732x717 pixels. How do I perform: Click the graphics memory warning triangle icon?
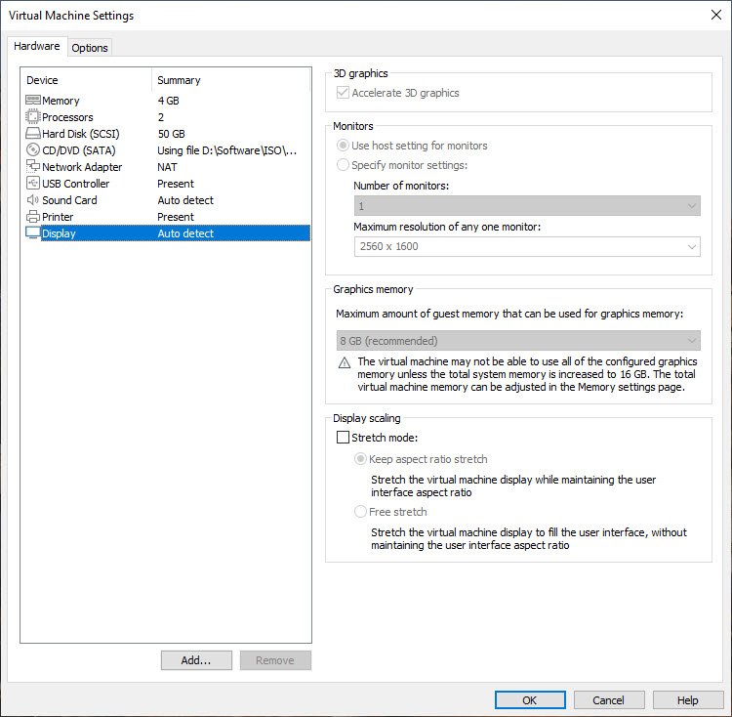click(345, 362)
